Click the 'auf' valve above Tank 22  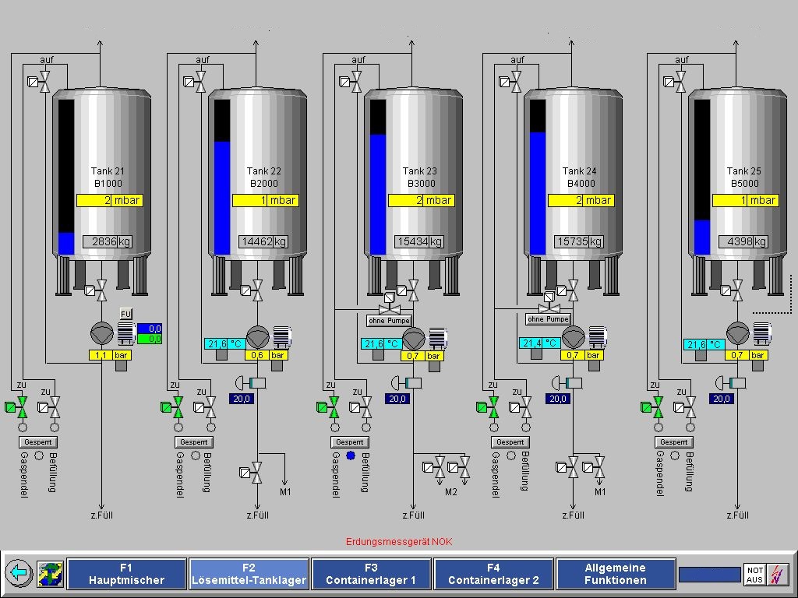tap(200, 81)
